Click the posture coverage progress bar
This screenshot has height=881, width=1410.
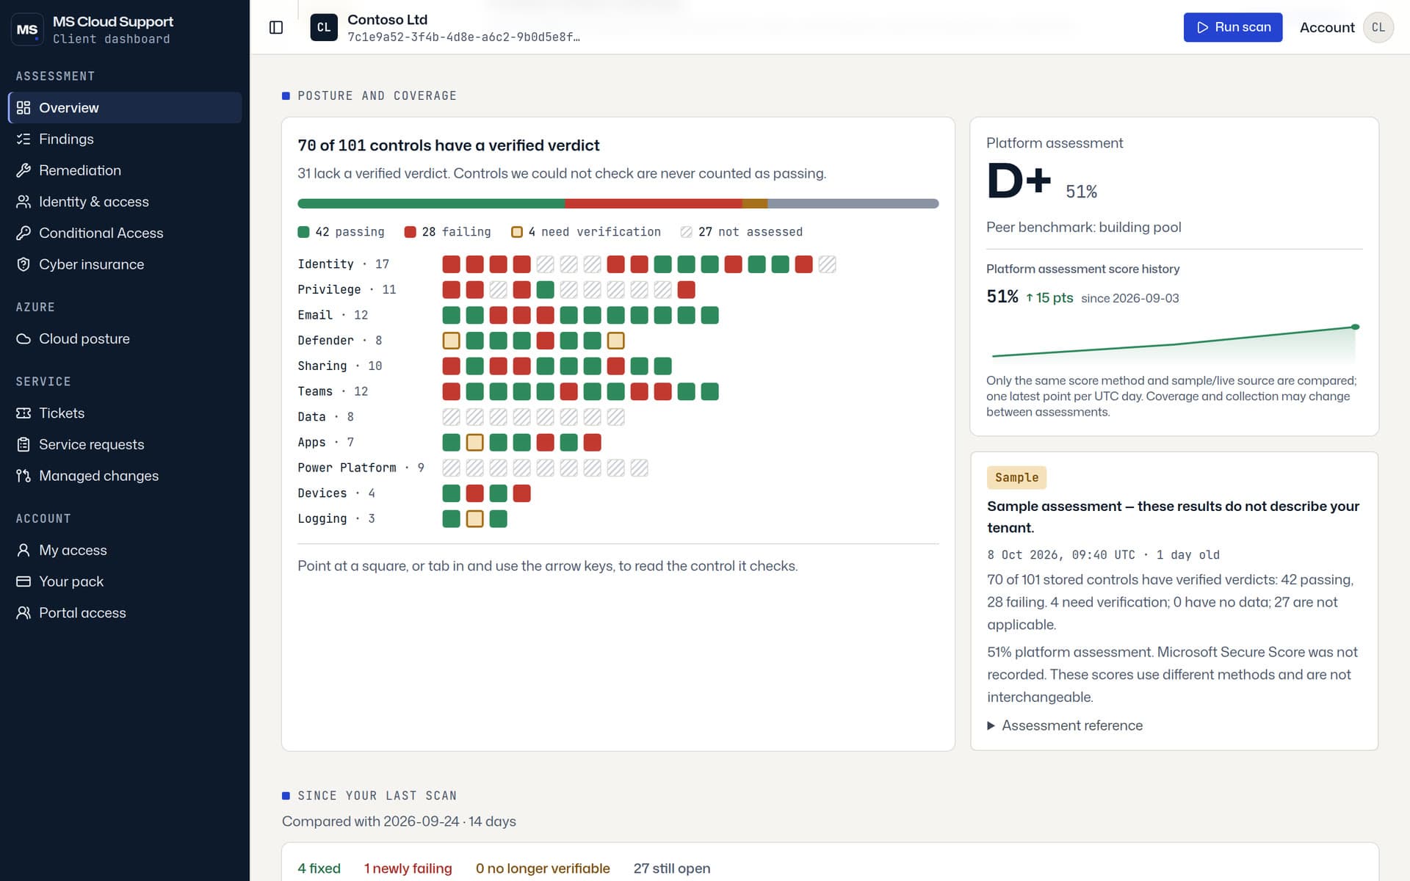coord(618,203)
